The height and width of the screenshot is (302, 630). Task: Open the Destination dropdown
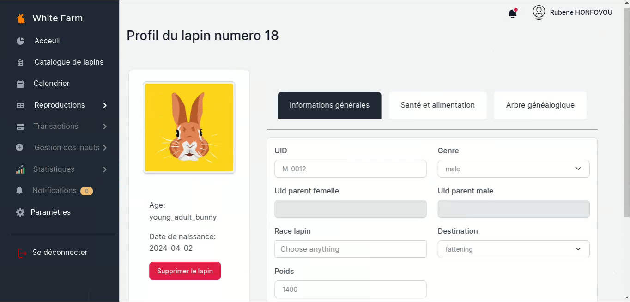513,249
